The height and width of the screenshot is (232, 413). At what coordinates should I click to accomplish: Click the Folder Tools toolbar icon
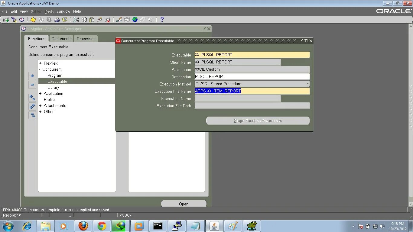(x=151, y=20)
